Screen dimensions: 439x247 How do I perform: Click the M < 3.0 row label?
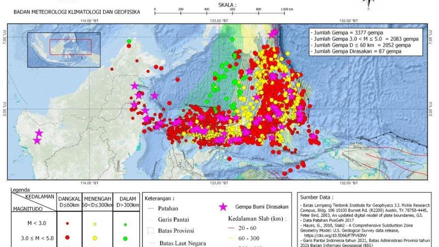coord(37,223)
